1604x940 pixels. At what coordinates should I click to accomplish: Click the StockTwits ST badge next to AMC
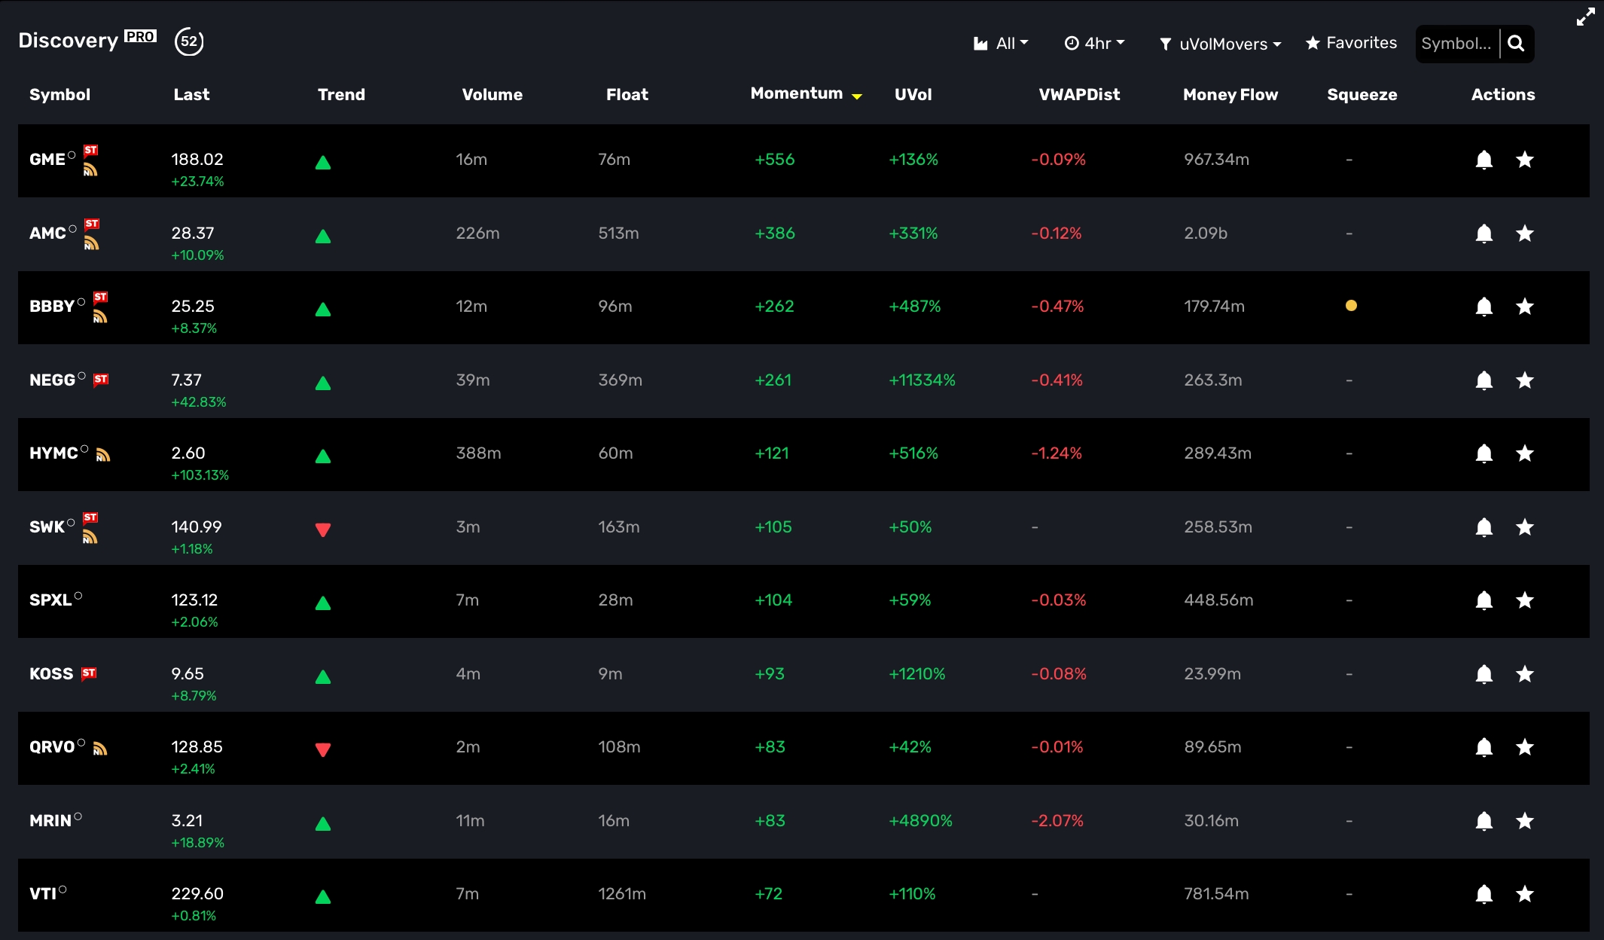tap(92, 224)
